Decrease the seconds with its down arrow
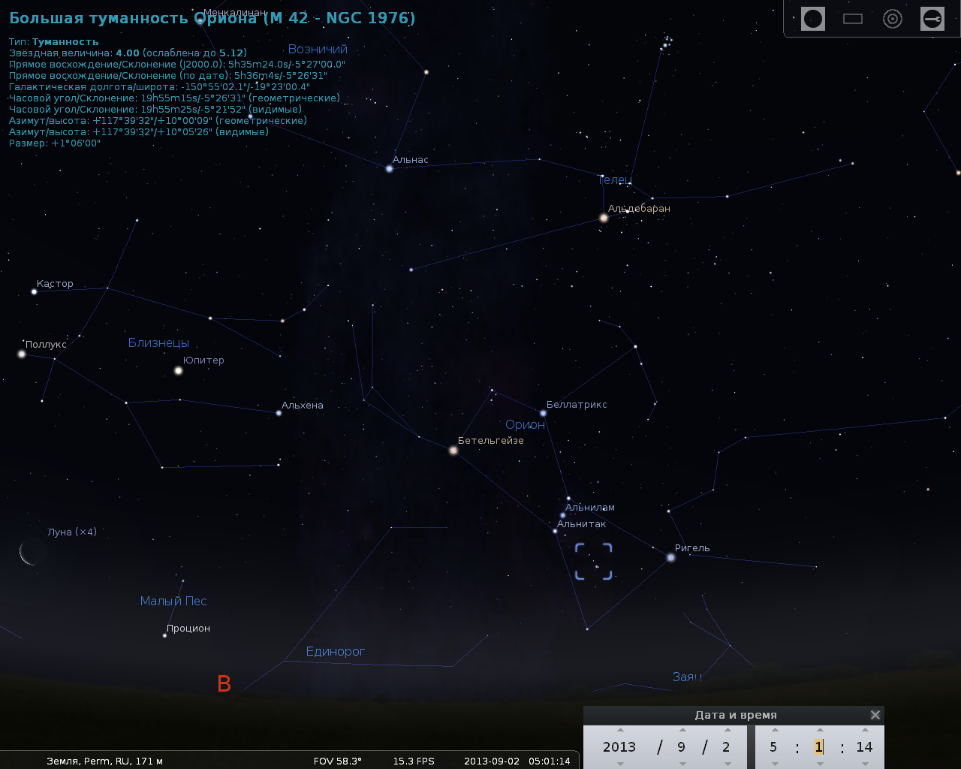The image size is (961, 769). click(x=865, y=764)
